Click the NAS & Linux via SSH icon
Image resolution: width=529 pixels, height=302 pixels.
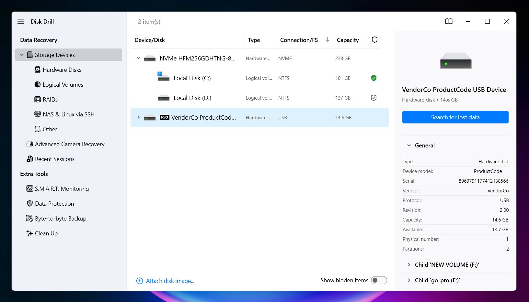38,114
